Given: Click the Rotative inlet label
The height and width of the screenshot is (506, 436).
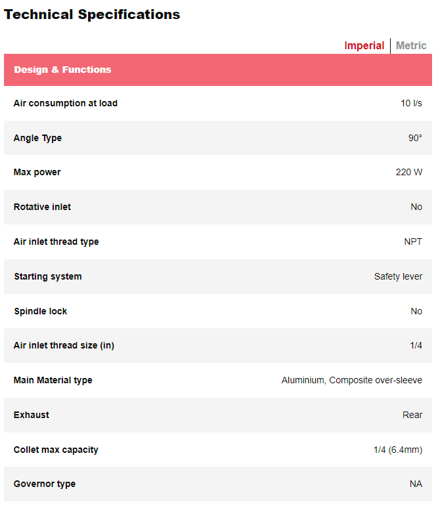Looking at the screenshot, I should (42, 207).
